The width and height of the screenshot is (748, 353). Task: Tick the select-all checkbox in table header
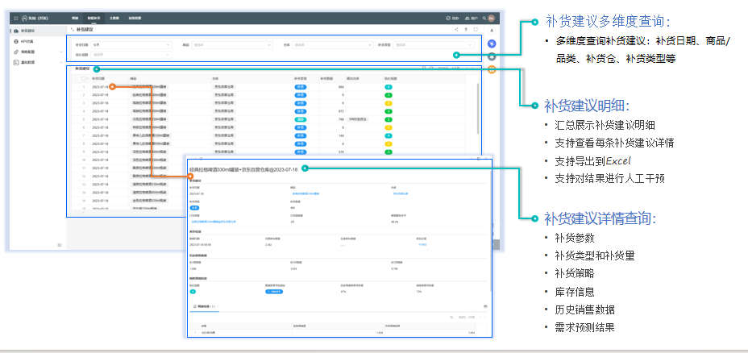point(83,79)
